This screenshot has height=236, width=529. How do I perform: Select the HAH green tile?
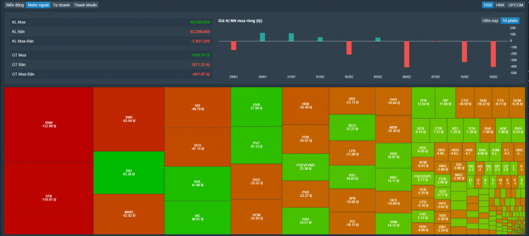[305, 221]
